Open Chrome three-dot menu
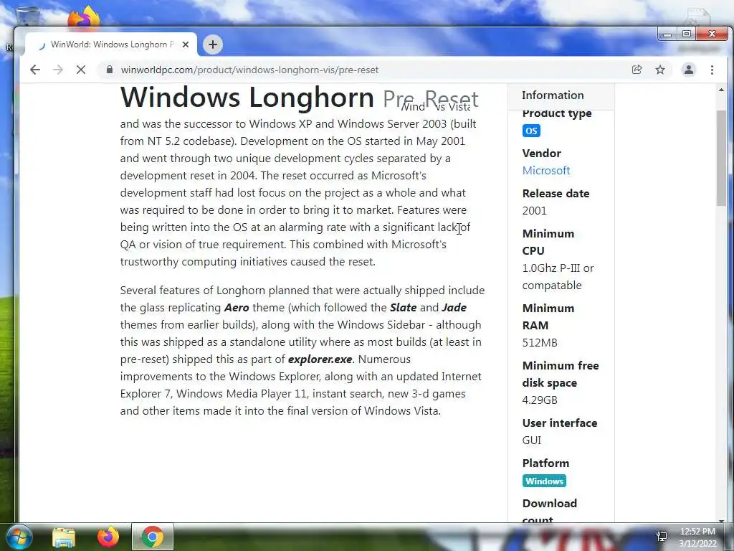 pos(712,70)
